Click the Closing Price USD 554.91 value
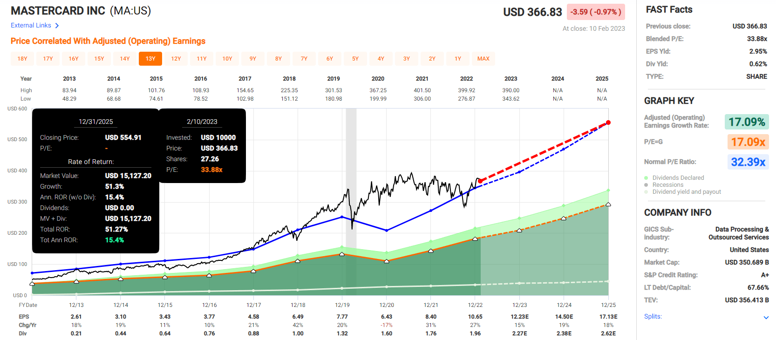The image size is (776, 340). [x=123, y=137]
